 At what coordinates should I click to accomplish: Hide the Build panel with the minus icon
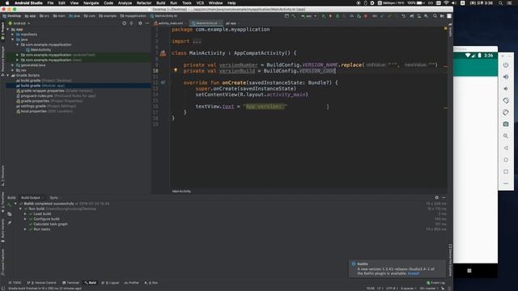(444, 197)
